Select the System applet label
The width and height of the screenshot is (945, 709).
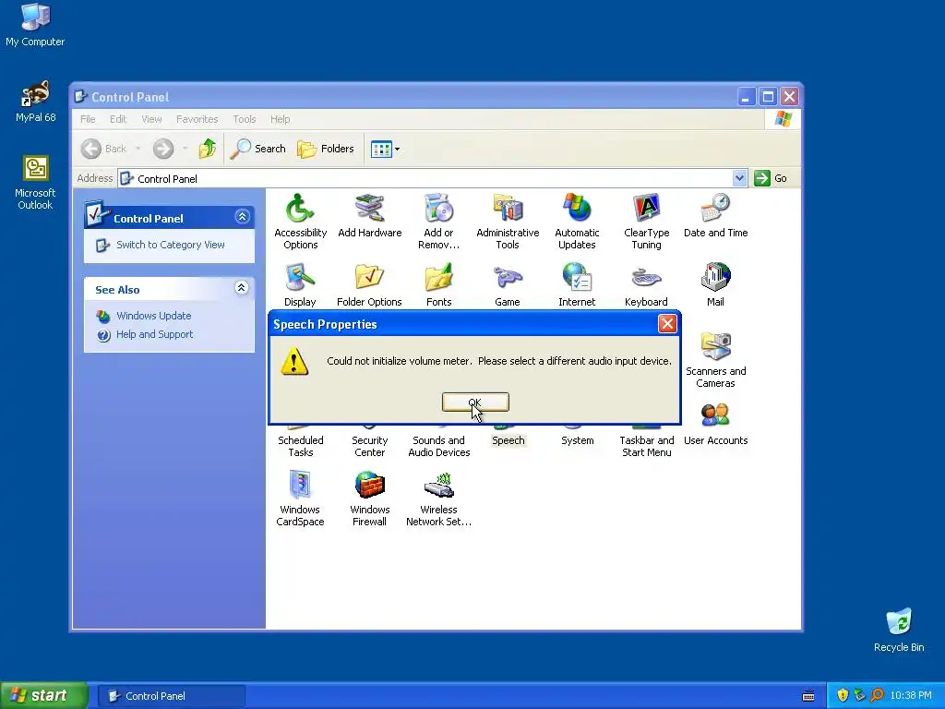(578, 440)
